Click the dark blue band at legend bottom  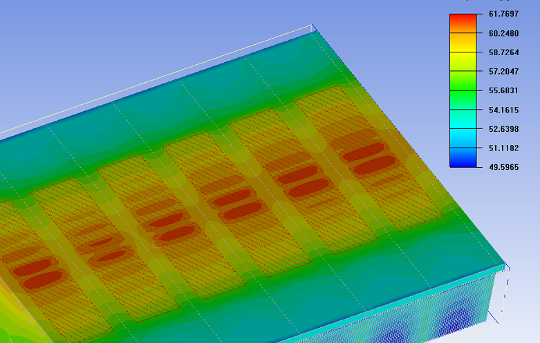click(x=463, y=157)
